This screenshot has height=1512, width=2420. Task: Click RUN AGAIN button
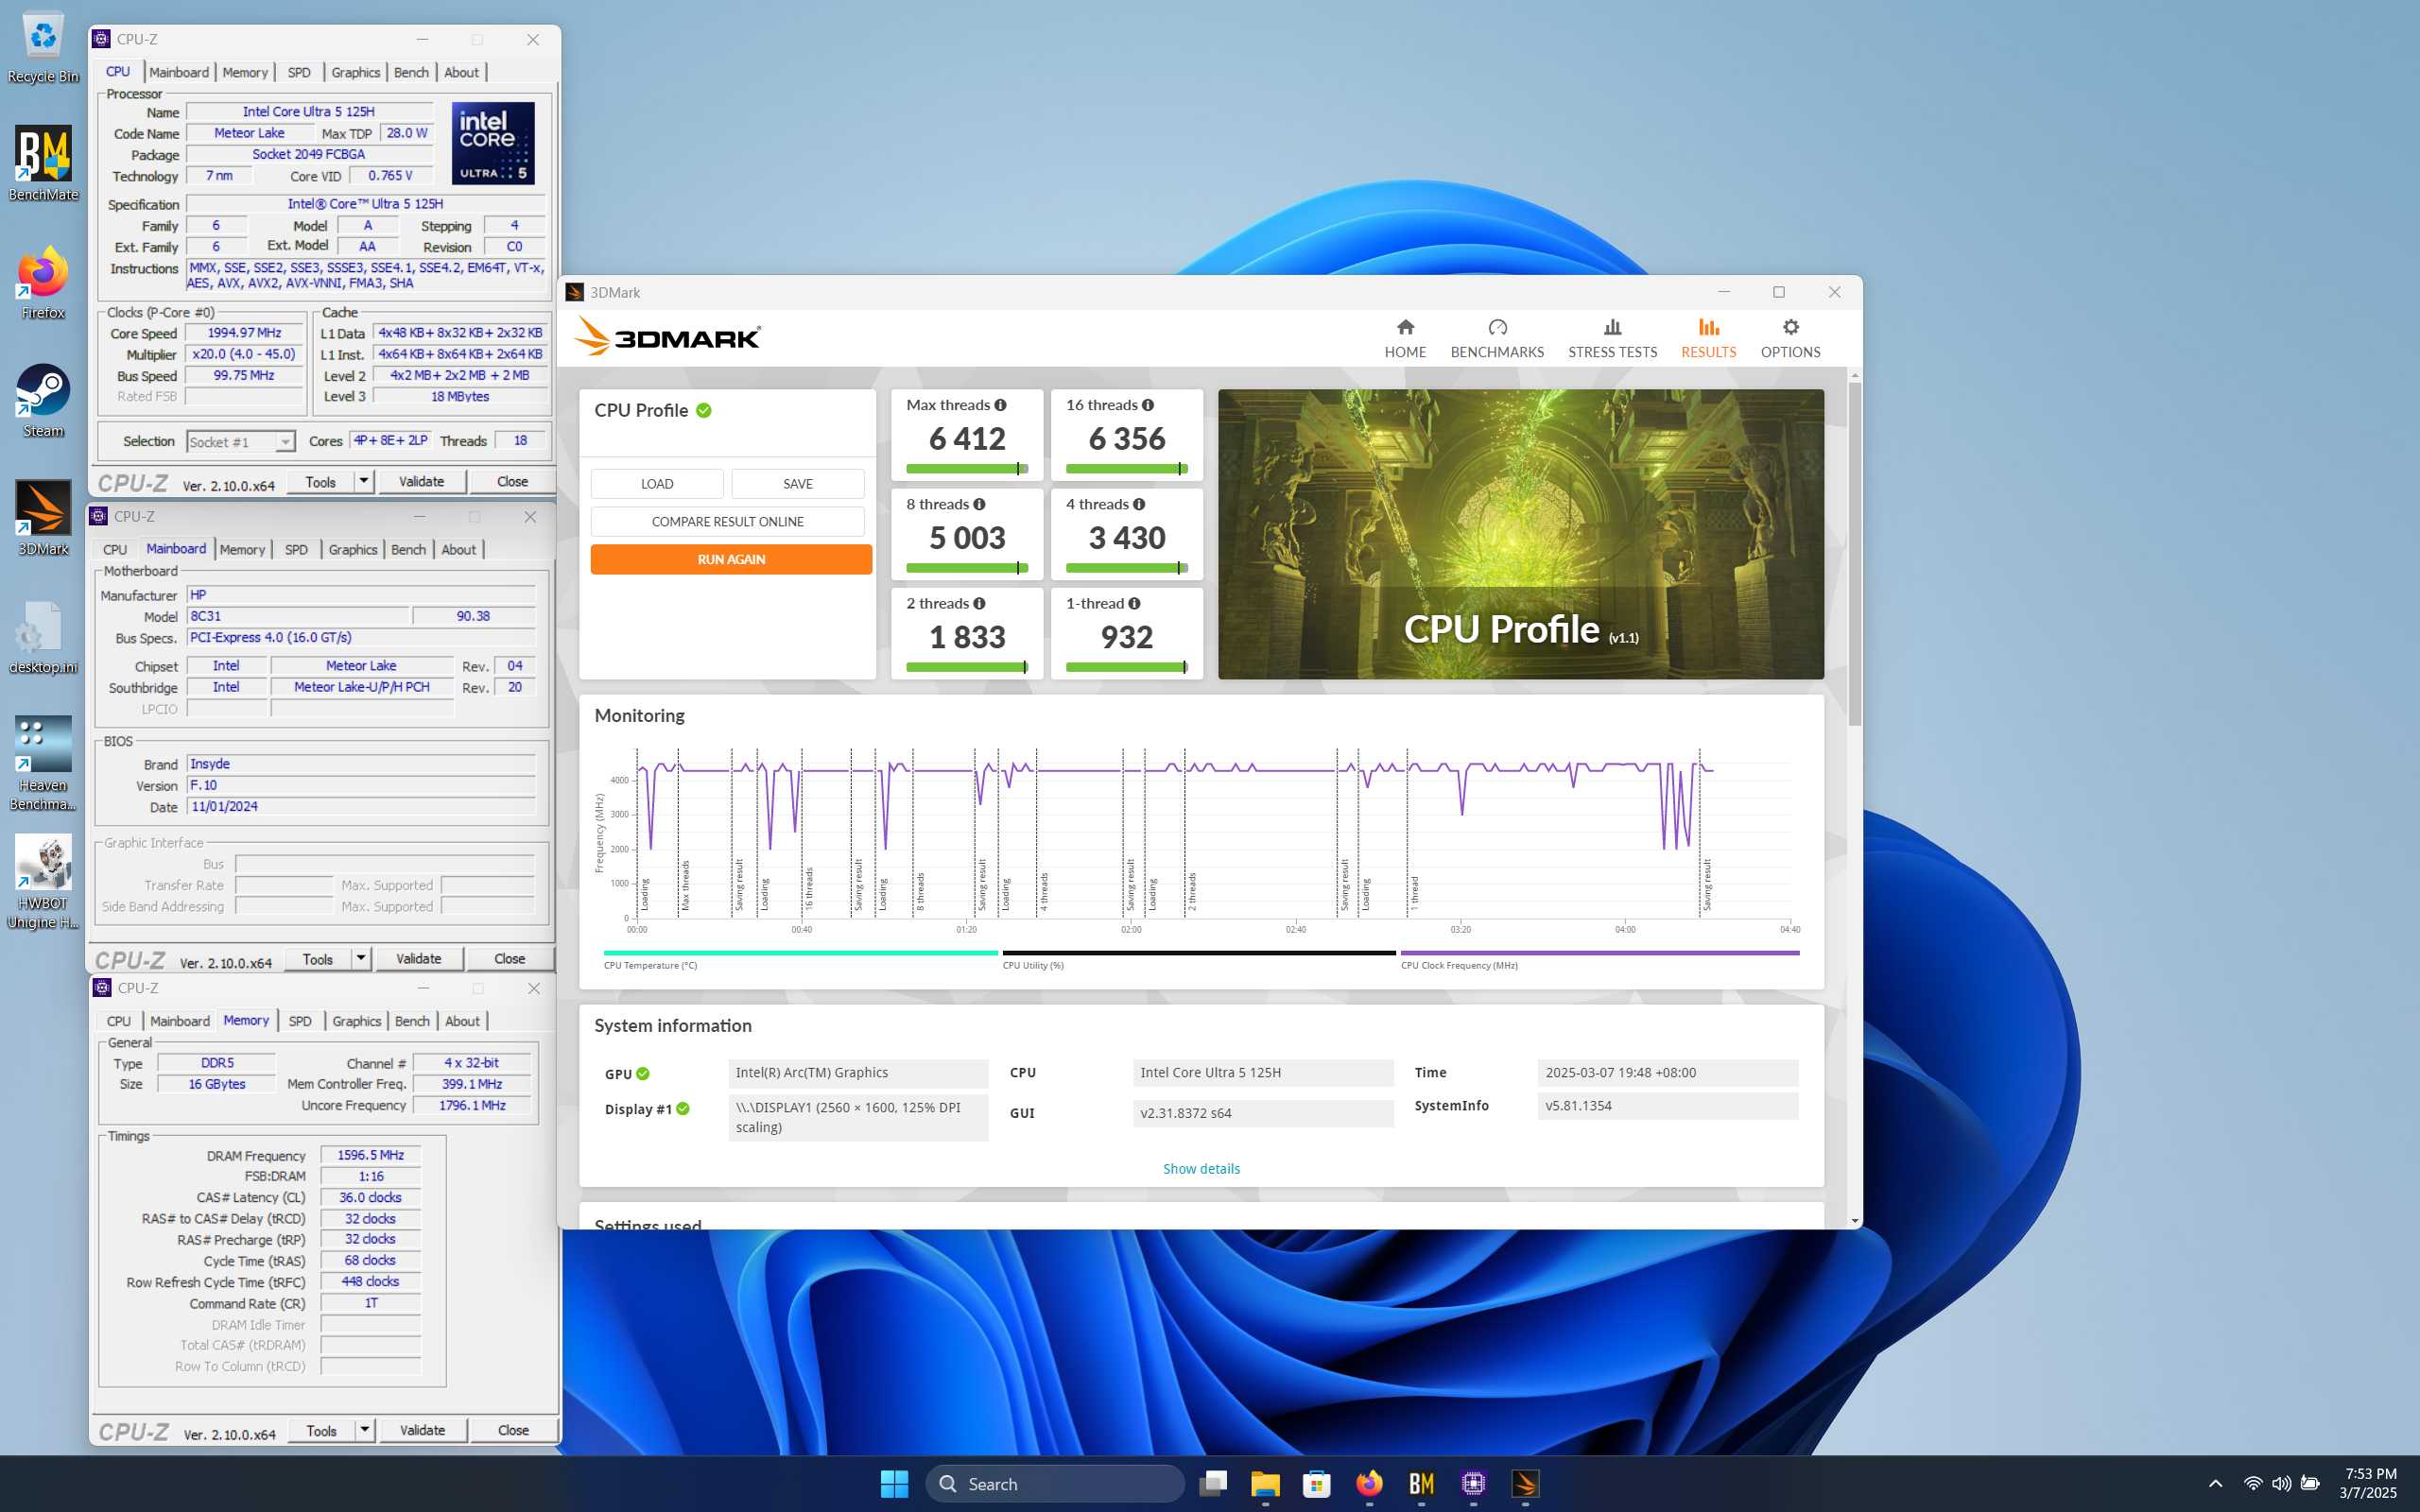pos(731,559)
